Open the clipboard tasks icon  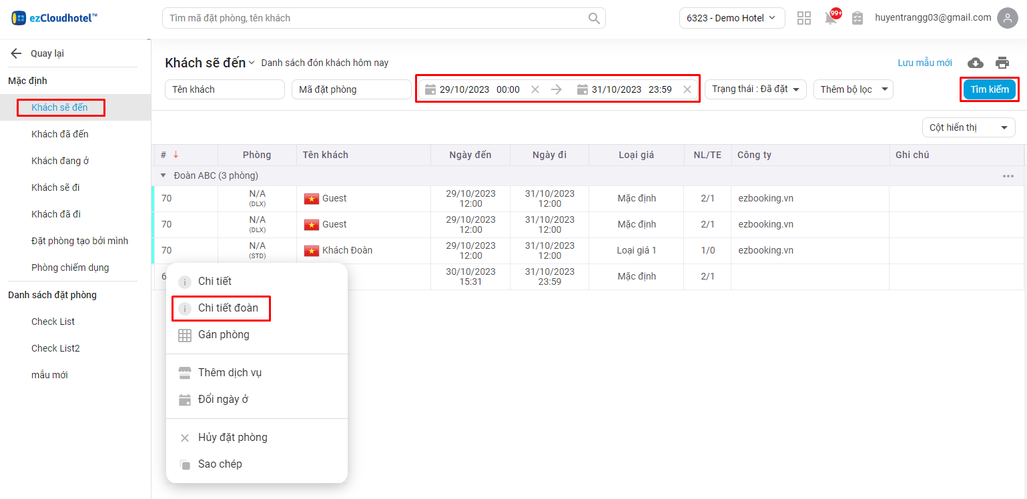858,19
